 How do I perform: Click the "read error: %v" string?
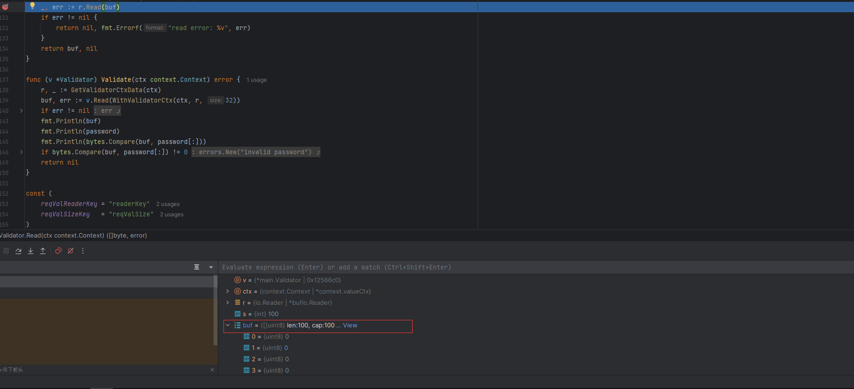[198, 28]
